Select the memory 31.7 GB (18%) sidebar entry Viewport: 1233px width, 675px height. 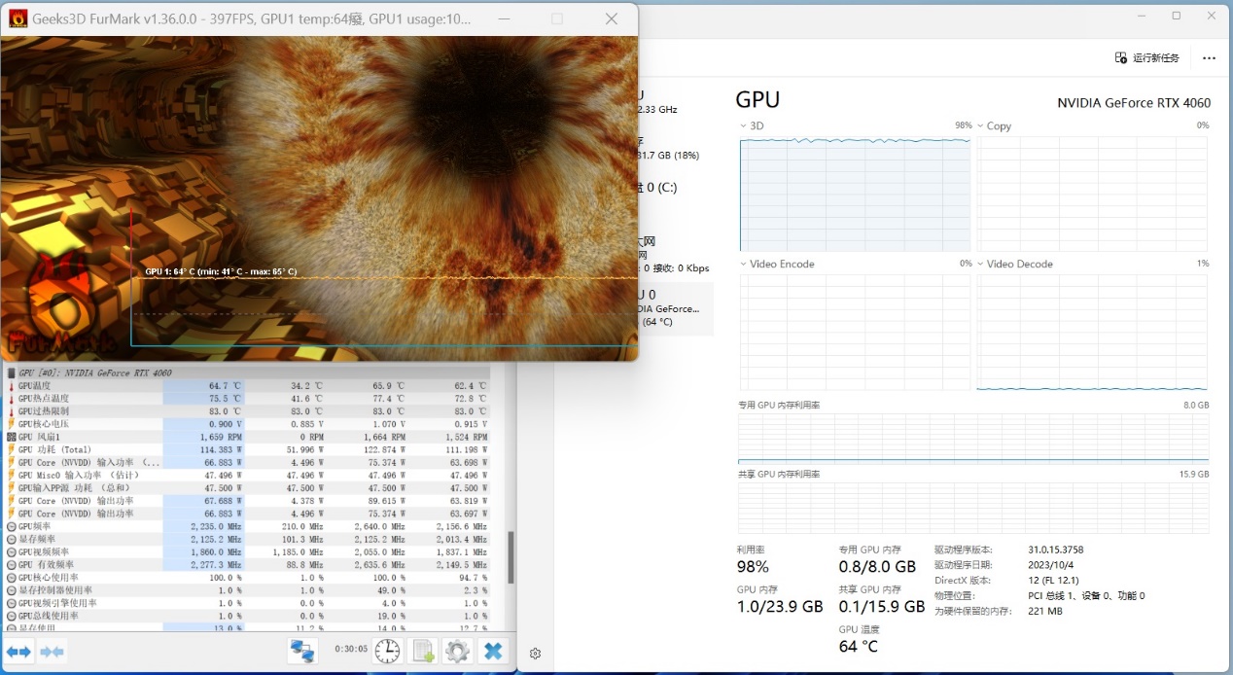tap(674, 148)
